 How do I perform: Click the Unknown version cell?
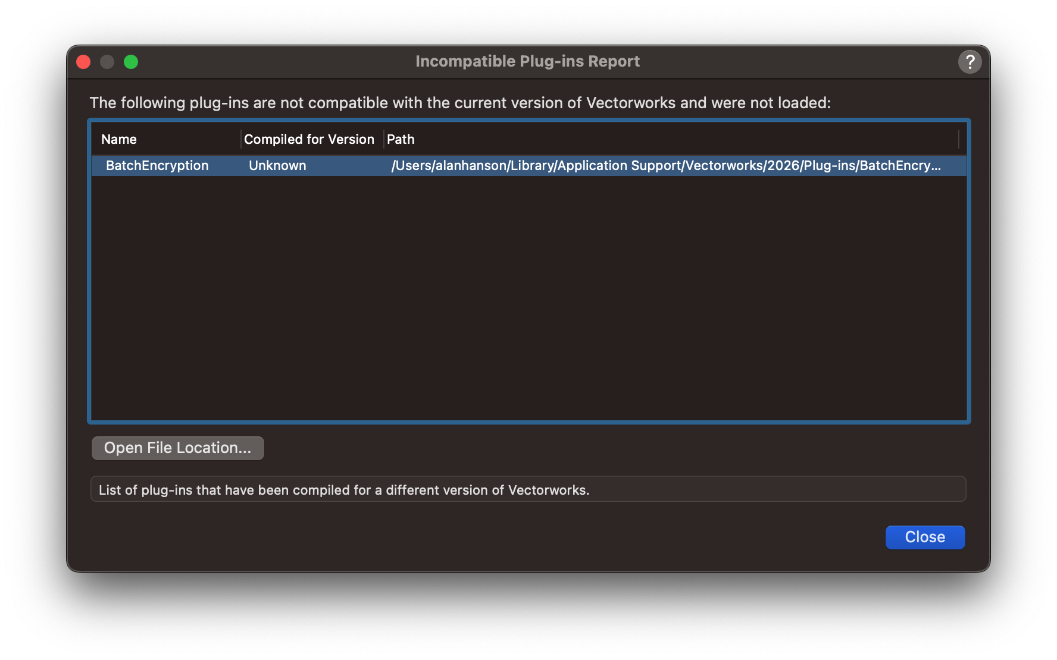click(x=277, y=166)
